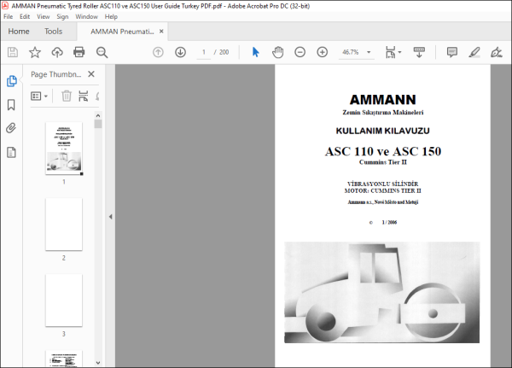Open the View menu
Viewport: 512px width, 368px height.
pos(43,17)
